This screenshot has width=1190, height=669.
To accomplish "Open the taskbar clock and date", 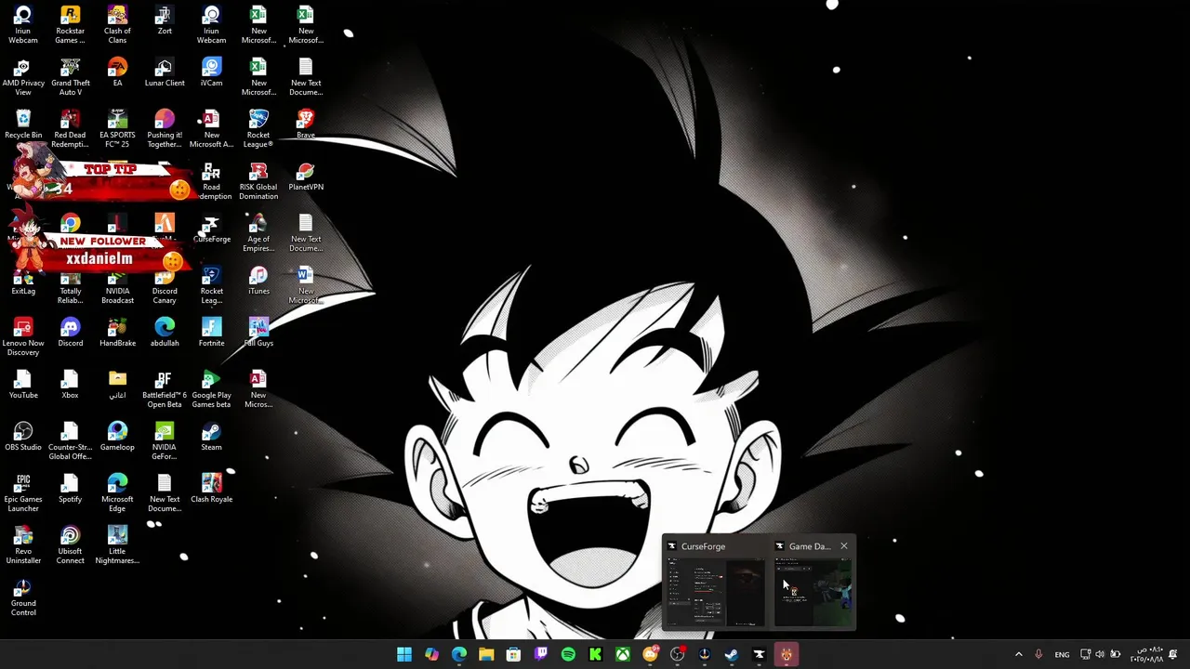I will click(1147, 655).
